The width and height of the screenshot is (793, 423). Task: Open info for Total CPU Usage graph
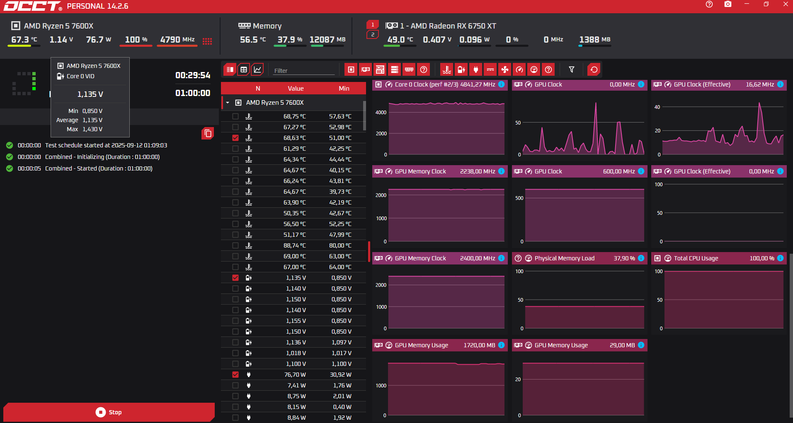coord(781,258)
